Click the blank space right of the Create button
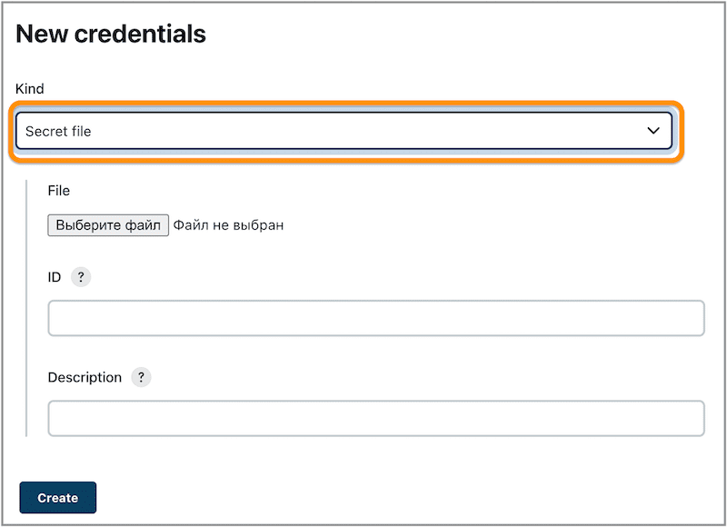This screenshot has width=727, height=527. coord(363,498)
